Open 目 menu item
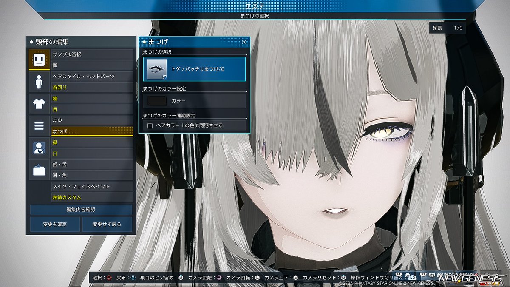This screenshot has width=510, height=287. click(92, 110)
